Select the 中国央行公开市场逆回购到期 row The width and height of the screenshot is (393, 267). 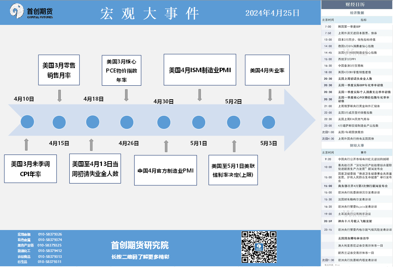click(x=357, y=159)
